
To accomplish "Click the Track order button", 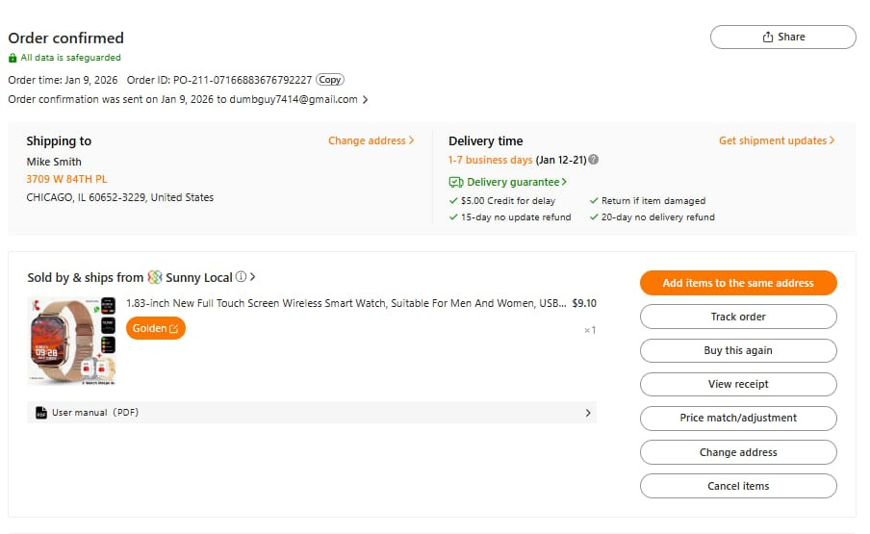I will coord(738,317).
